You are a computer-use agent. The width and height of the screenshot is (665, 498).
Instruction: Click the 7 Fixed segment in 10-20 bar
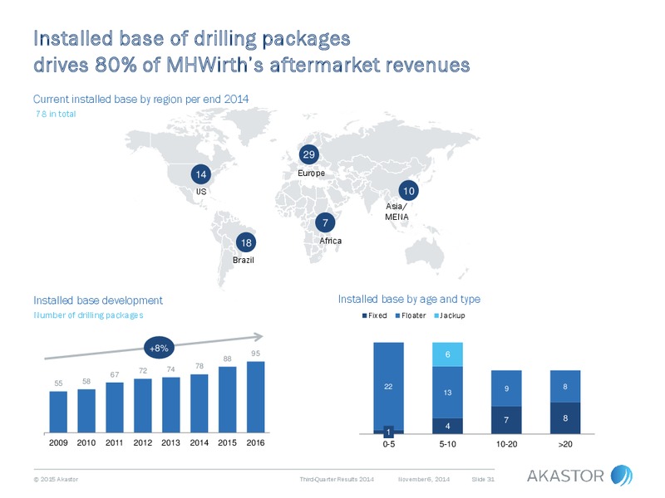click(x=506, y=420)
